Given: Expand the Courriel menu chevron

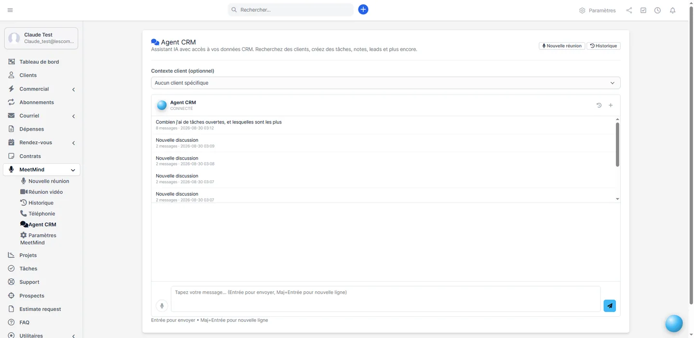Looking at the screenshot, I should [x=73, y=116].
